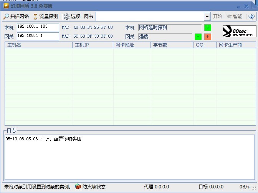258x193 pixels.
Task: Click the 0B/s speed indicator
Action: (x=245, y=187)
